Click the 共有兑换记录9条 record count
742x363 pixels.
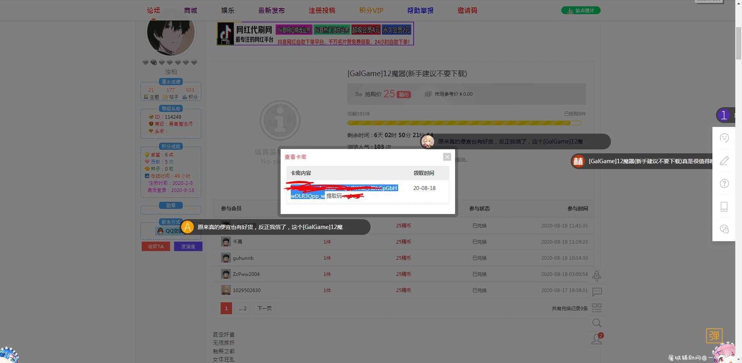point(570,309)
